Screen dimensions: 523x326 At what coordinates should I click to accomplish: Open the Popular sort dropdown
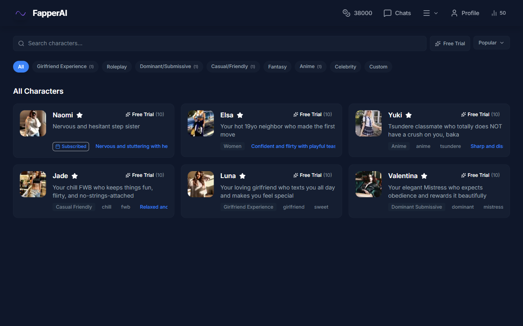tap(491, 42)
